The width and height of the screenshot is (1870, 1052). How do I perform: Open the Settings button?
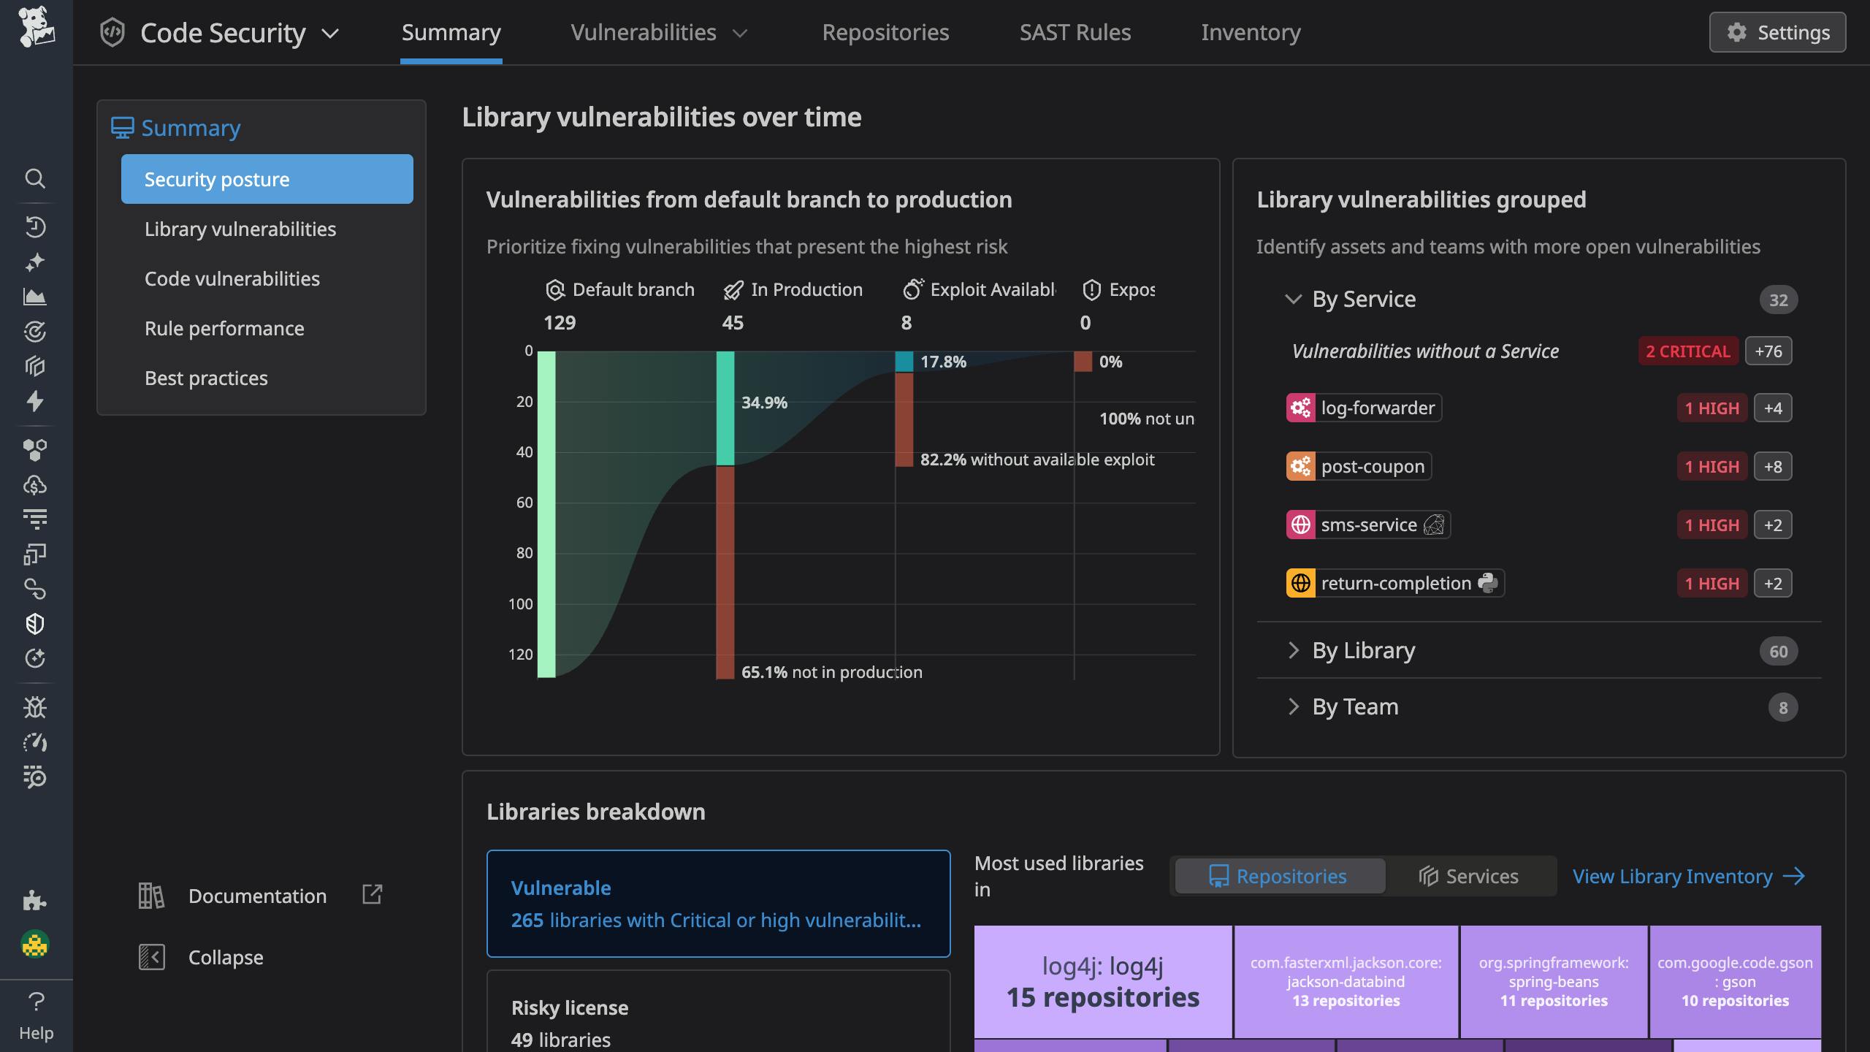(x=1777, y=32)
